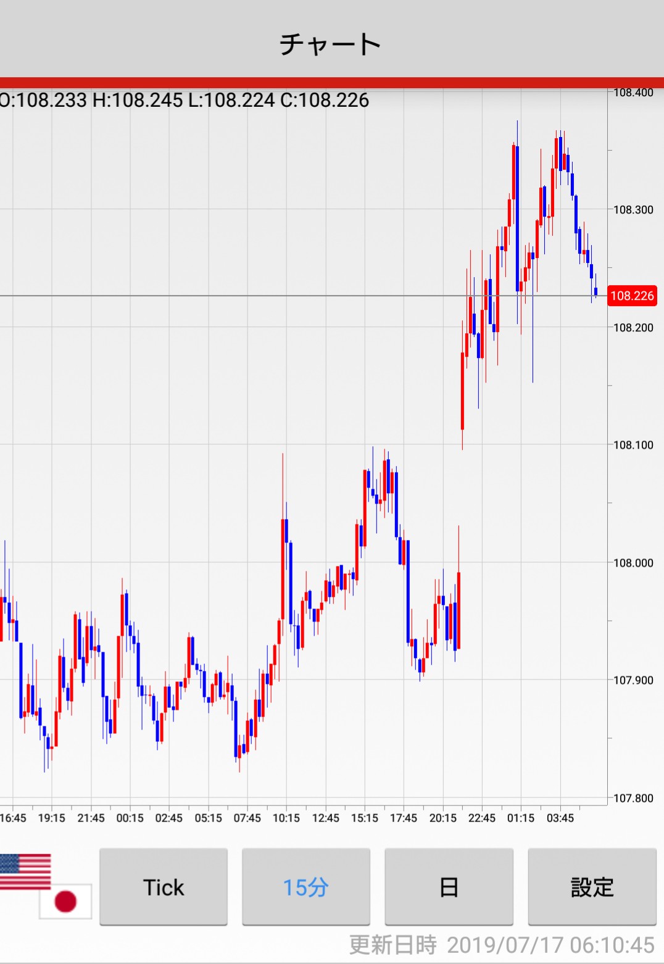Click the 108.100 price axis label
The height and width of the screenshot is (964, 664).
point(633,445)
